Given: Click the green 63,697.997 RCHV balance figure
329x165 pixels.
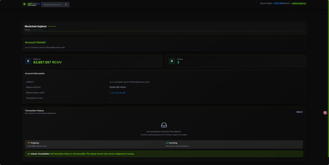Looking at the screenshot, I should (47, 62).
